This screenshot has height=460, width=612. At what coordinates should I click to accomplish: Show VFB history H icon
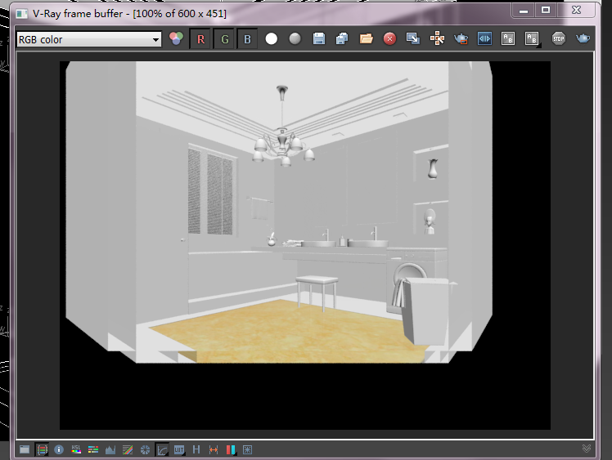coord(196,449)
